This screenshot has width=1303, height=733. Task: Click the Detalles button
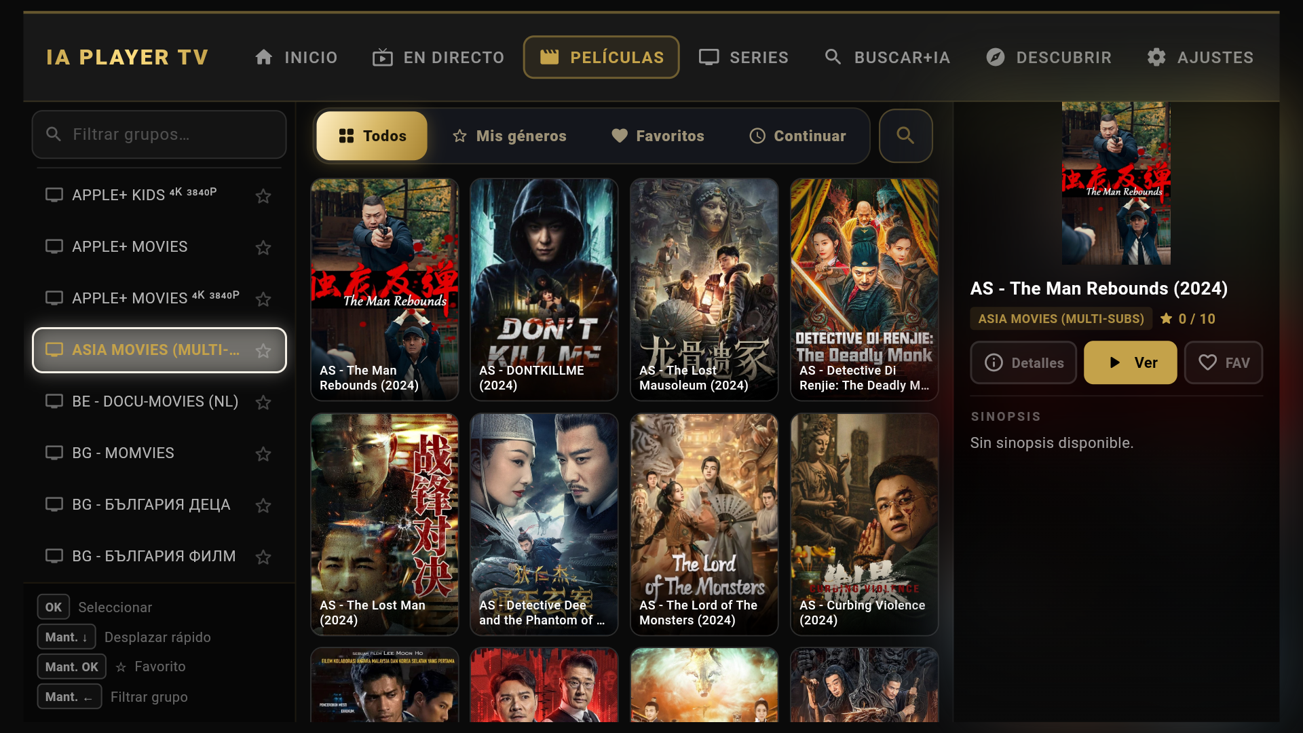pos(1023,363)
